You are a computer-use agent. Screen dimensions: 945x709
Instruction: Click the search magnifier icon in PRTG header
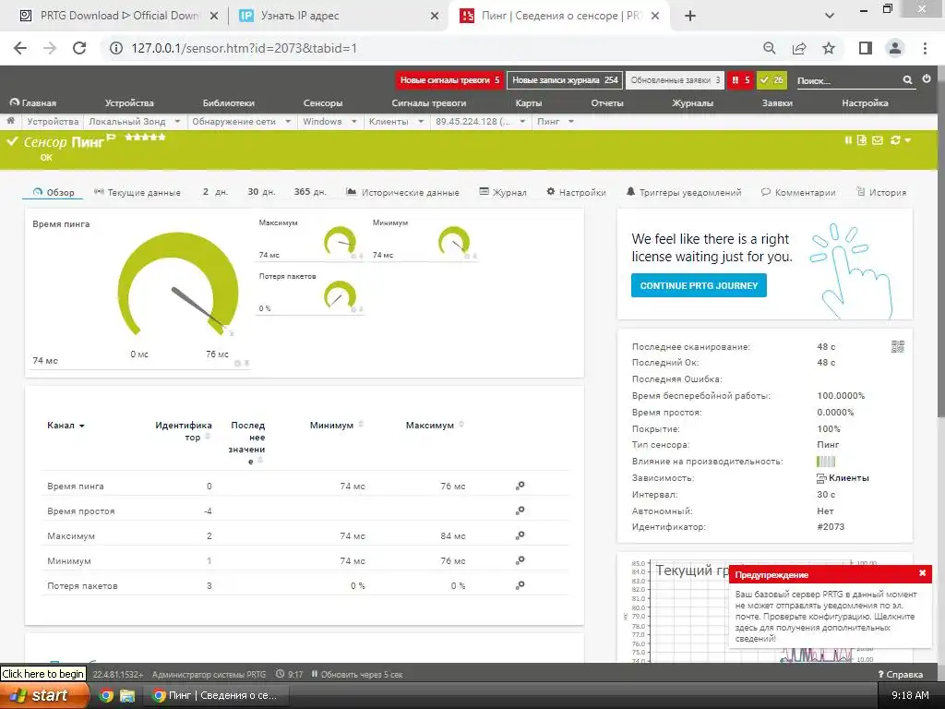pos(908,79)
